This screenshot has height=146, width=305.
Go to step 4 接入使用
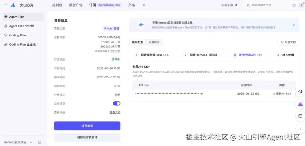point(285,55)
